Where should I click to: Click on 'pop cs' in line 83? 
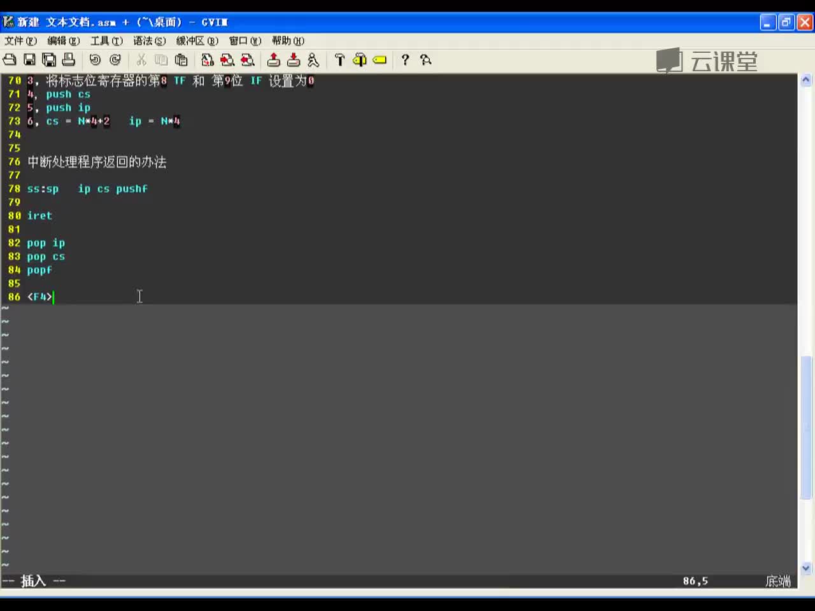pos(46,256)
